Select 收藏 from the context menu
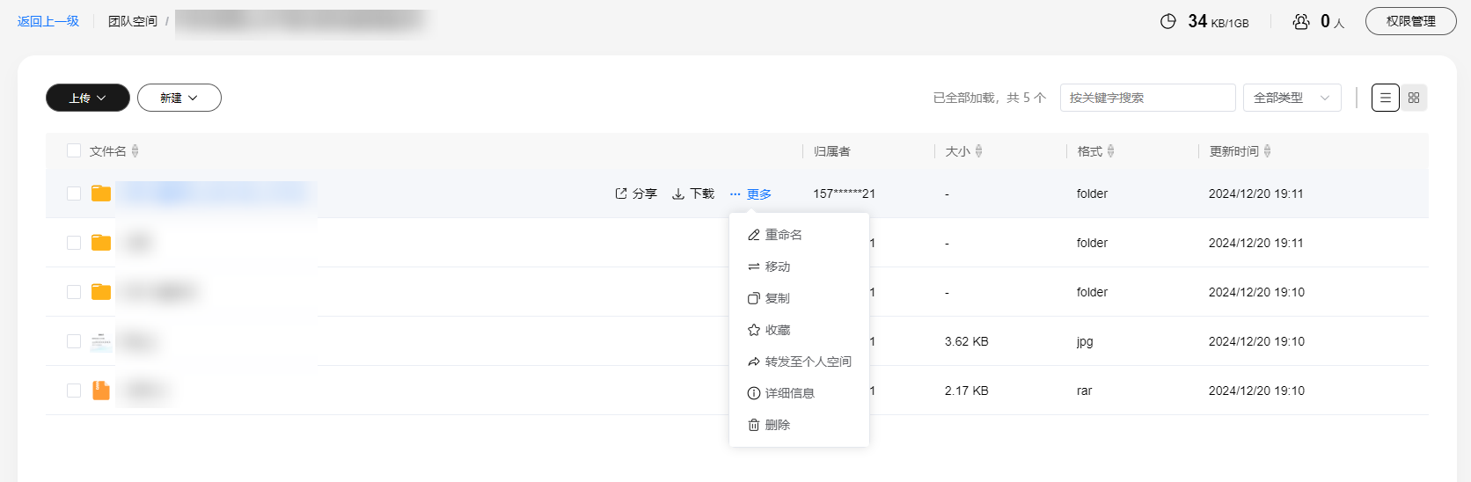This screenshot has width=1471, height=482. pos(799,330)
